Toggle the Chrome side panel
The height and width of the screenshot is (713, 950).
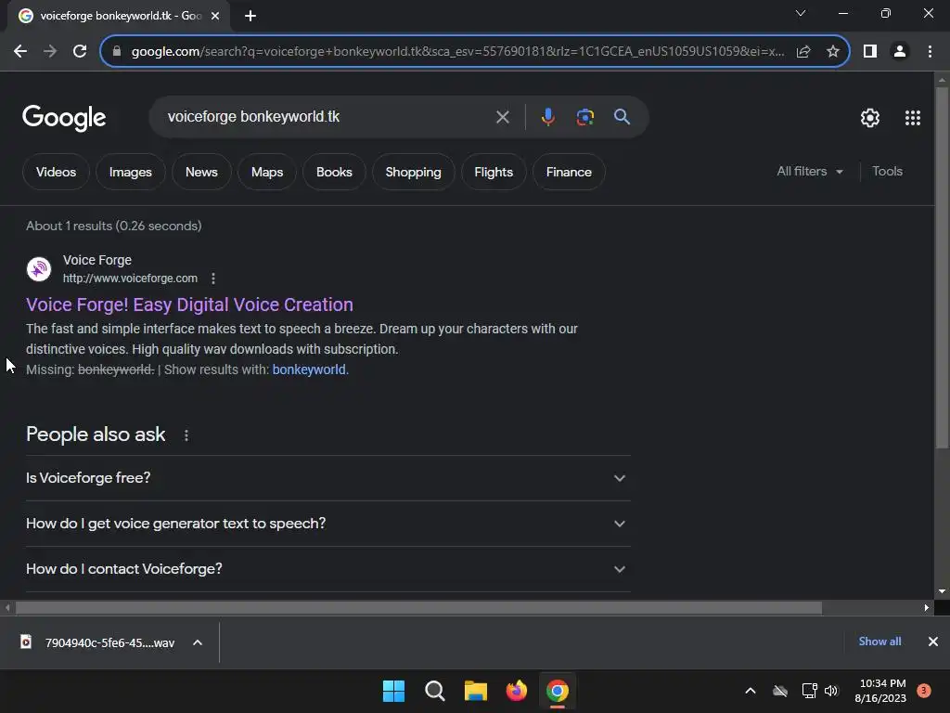click(870, 52)
